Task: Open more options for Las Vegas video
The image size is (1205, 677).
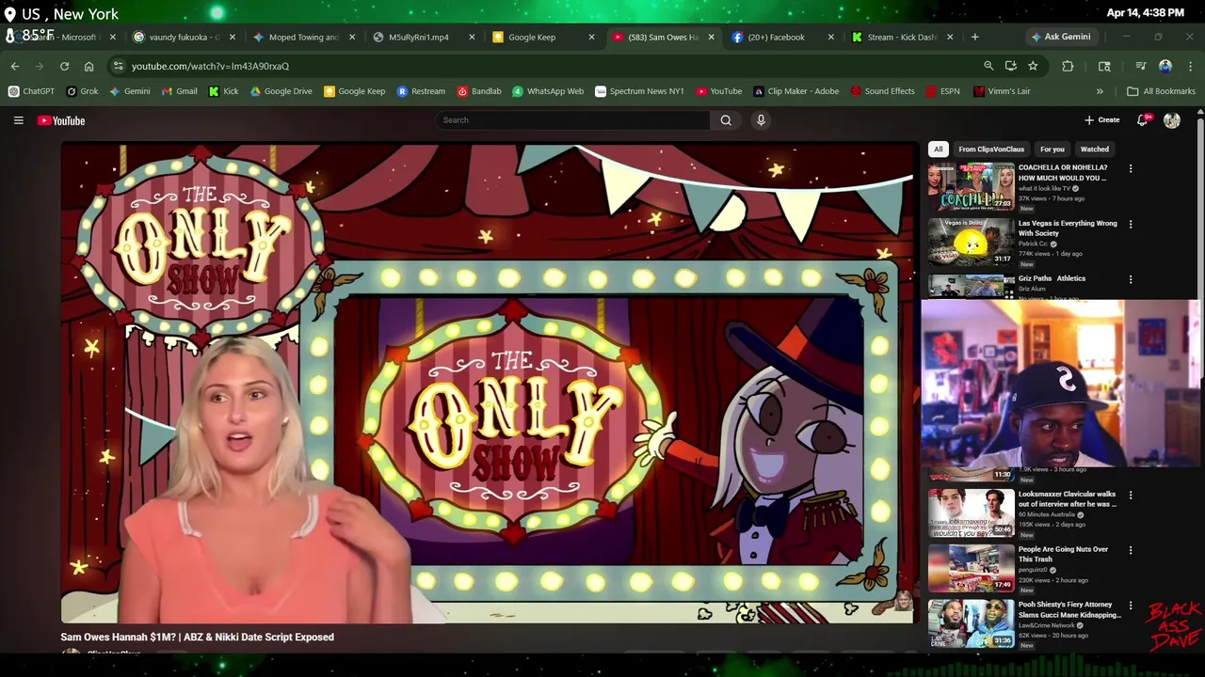Action: pos(1131,224)
